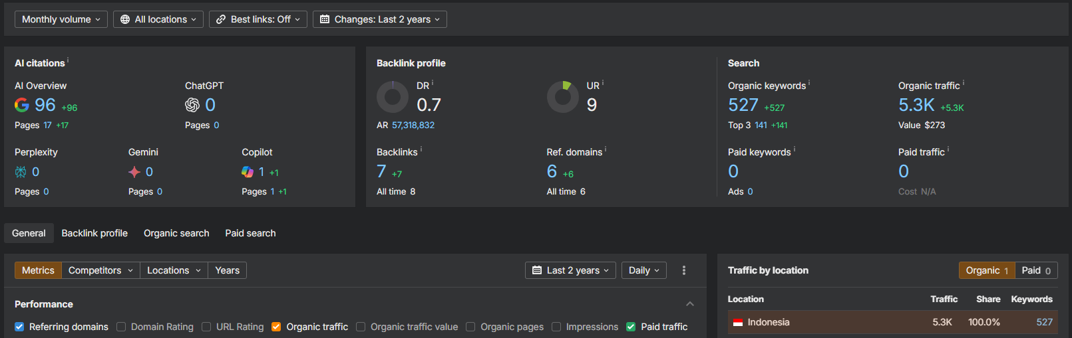This screenshot has width=1072, height=338.
Task: Click the ChatGPT logo icon
Action: 192,105
